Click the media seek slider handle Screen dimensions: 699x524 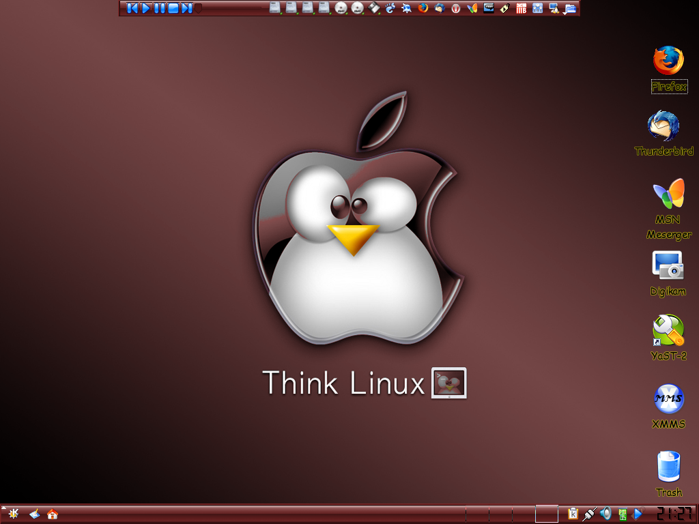(x=199, y=8)
